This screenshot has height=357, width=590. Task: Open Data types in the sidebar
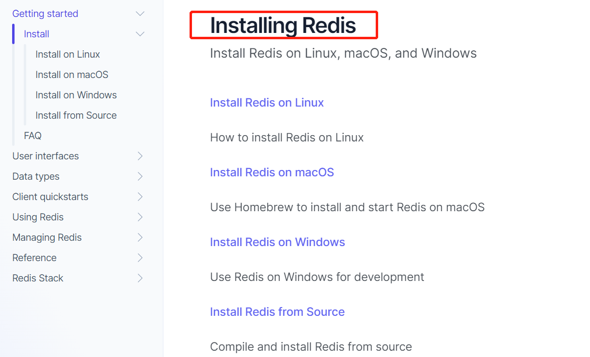36,177
